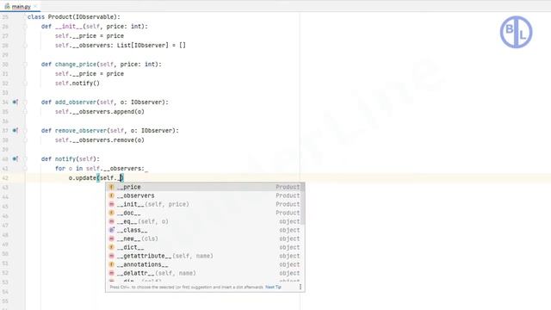Click line number 30 in the gutter

(x=5, y=65)
